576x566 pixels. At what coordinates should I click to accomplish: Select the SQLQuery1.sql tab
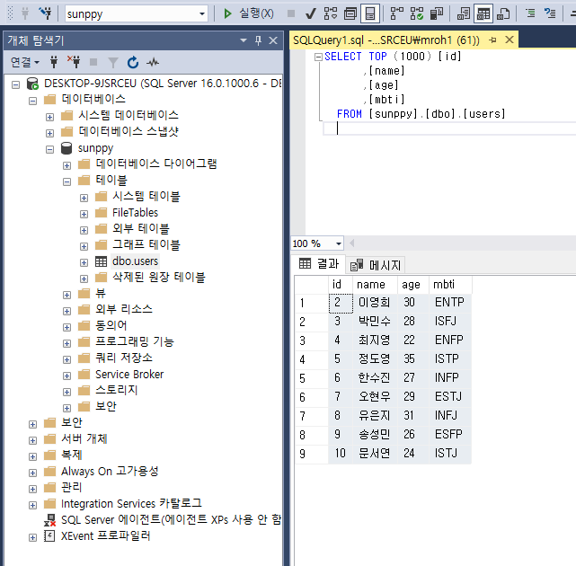pyautogui.click(x=386, y=40)
